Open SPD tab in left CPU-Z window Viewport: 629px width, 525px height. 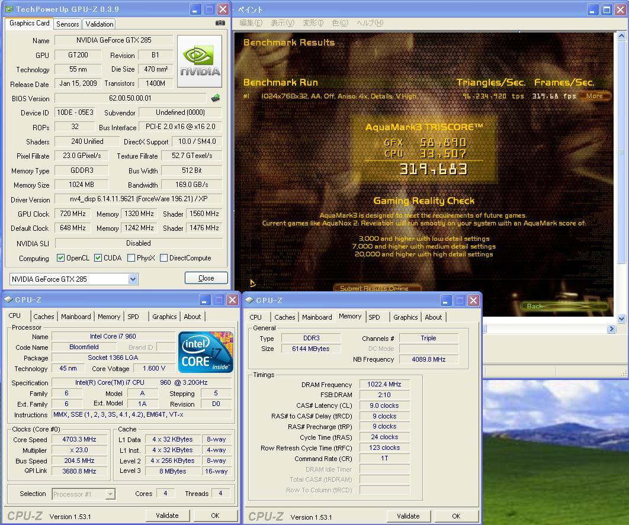(x=133, y=317)
